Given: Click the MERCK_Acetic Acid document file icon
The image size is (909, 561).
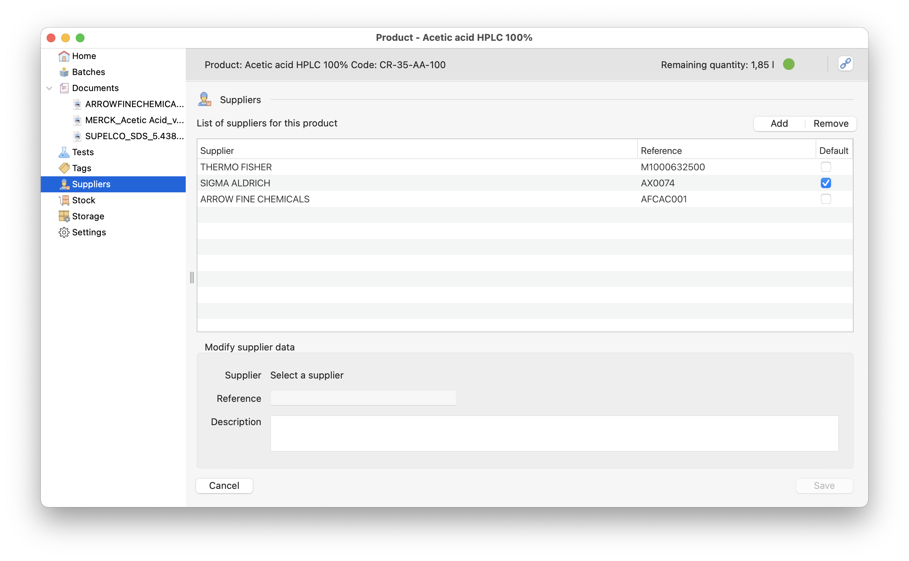Looking at the screenshot, I should pyautogui.click(x=77, y=120).
